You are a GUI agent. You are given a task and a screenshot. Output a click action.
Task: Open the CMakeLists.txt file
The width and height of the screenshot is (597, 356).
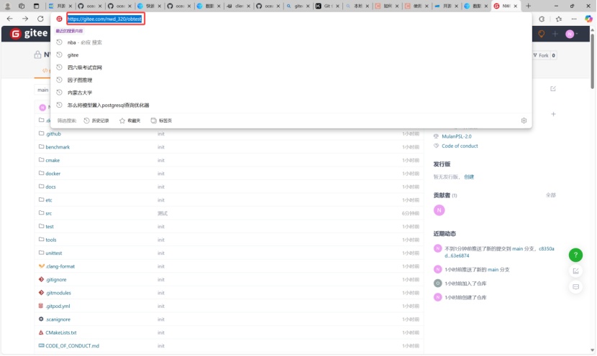tap(61, 332)
